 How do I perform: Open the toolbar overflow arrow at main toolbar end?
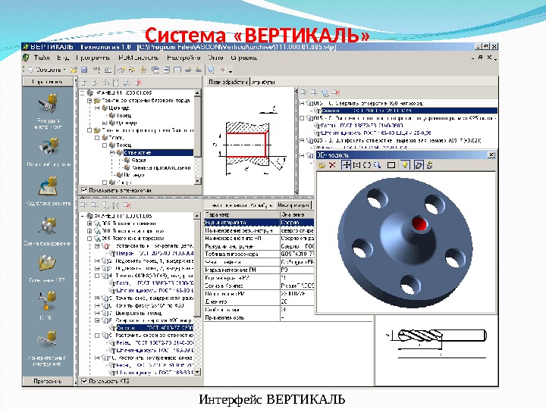(231, 71)
